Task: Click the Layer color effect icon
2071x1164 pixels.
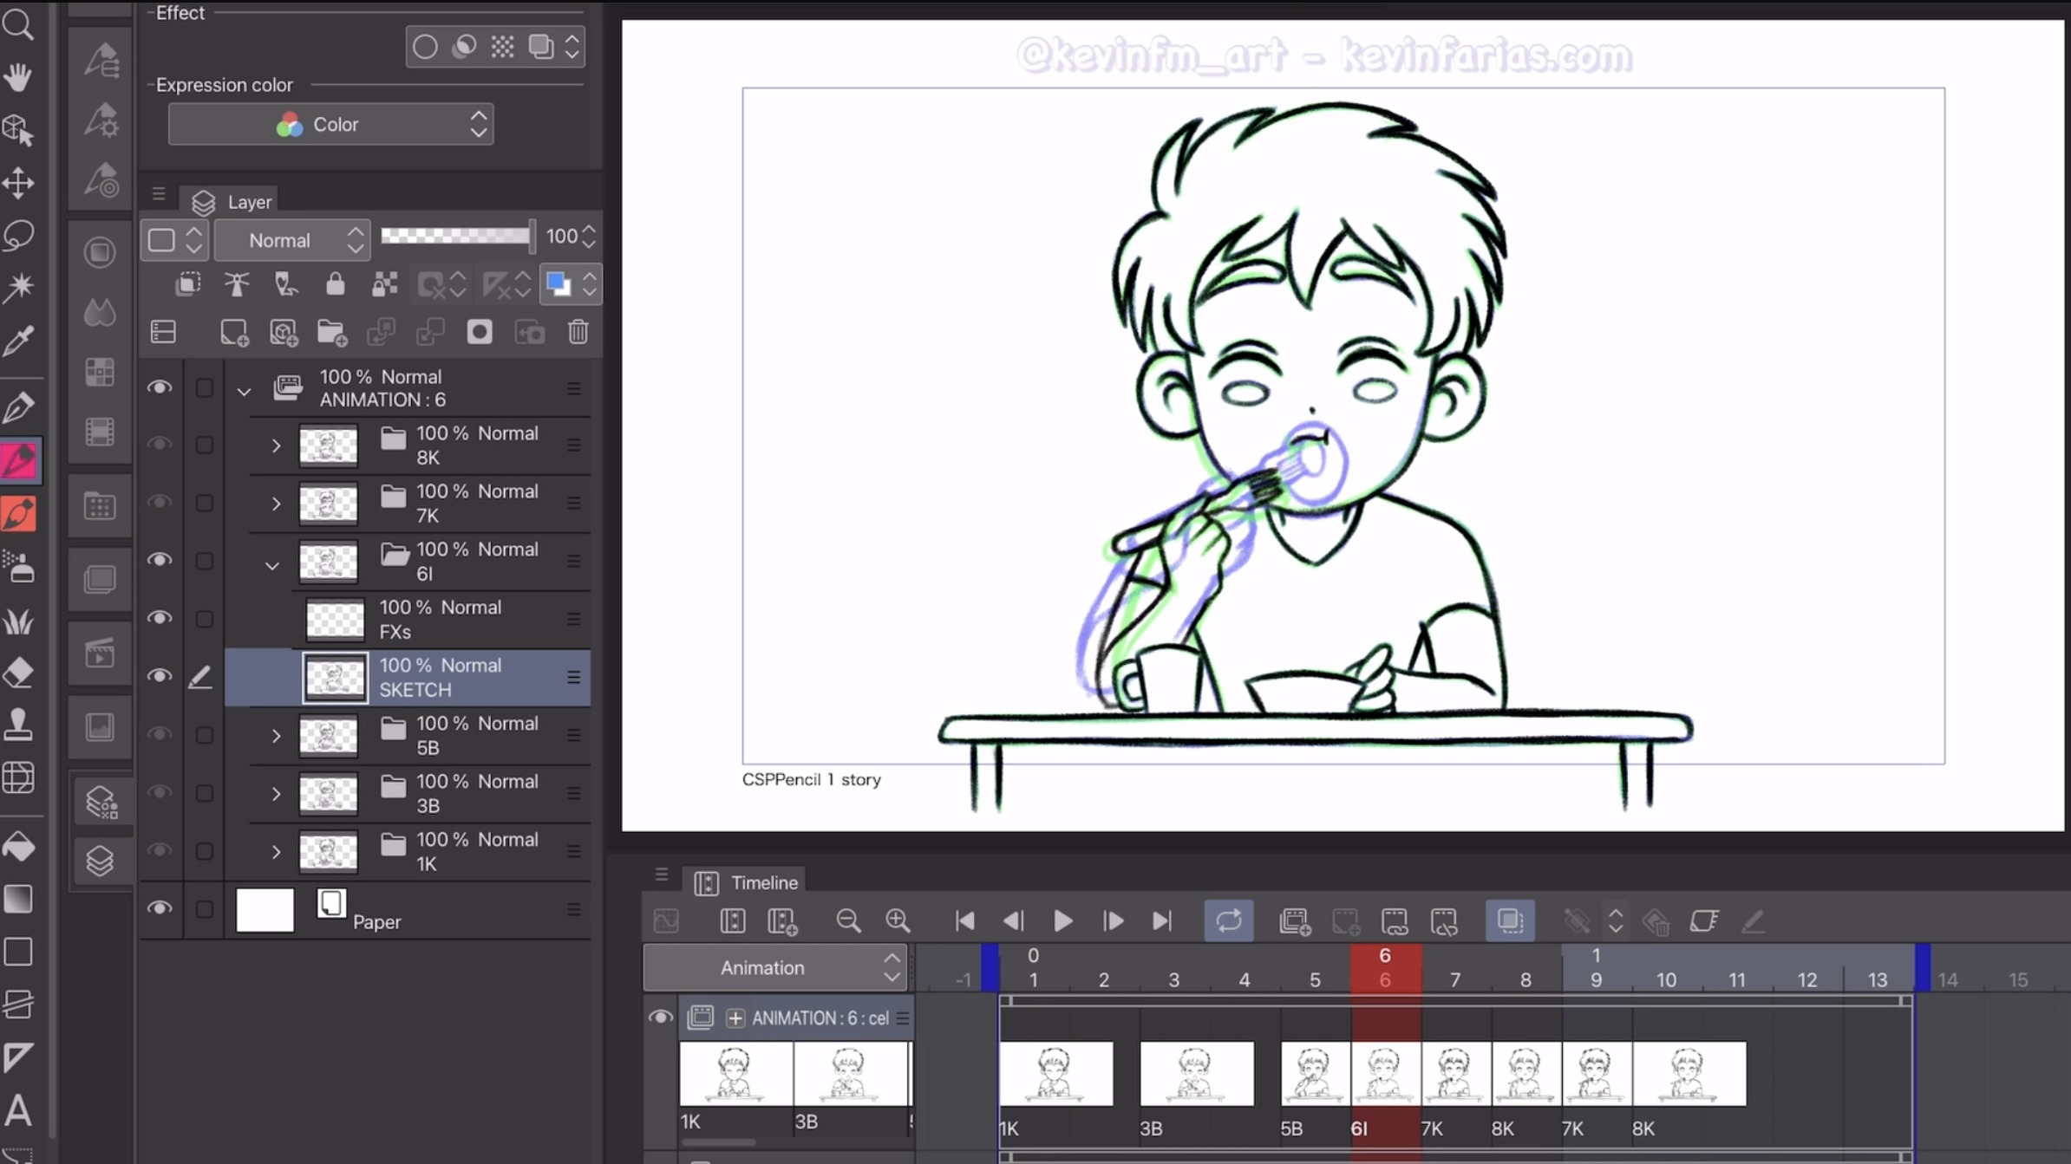Action: coord(541,47)
